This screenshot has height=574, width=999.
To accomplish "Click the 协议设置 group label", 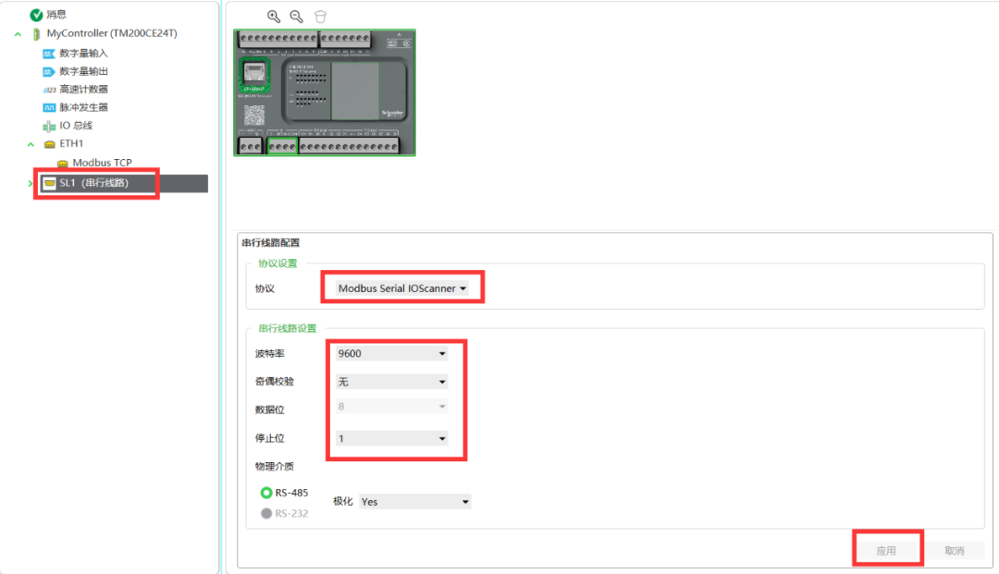I will coord(277,263).
